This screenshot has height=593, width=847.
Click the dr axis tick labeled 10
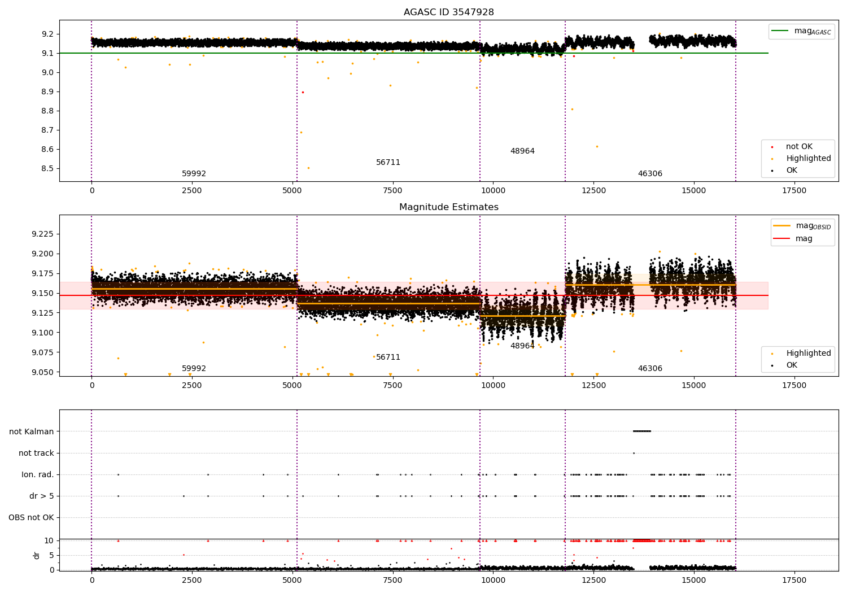point(49,540)
